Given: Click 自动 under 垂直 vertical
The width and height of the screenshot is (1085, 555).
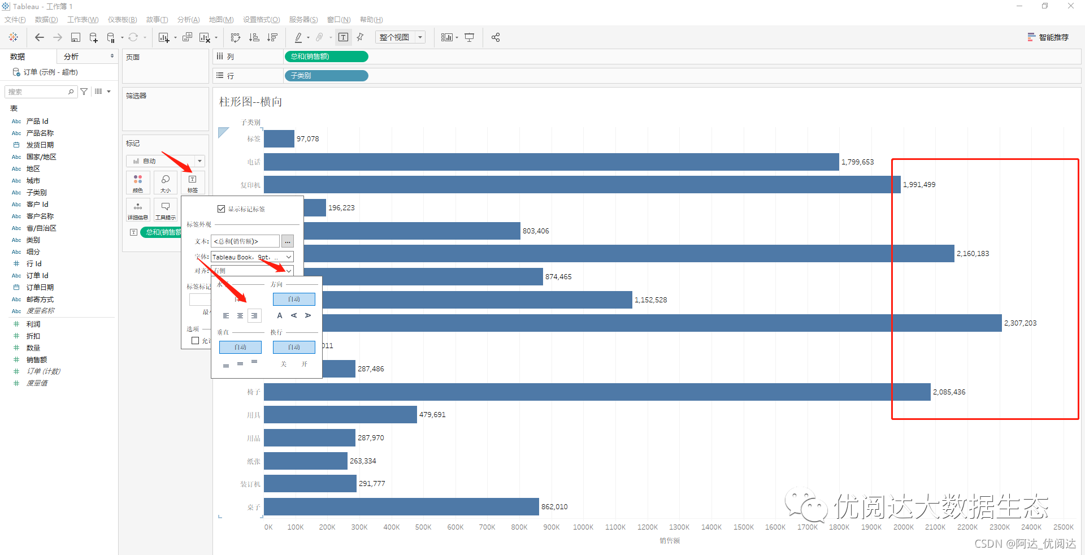Looking at the screenshot, I should (240, 347).
